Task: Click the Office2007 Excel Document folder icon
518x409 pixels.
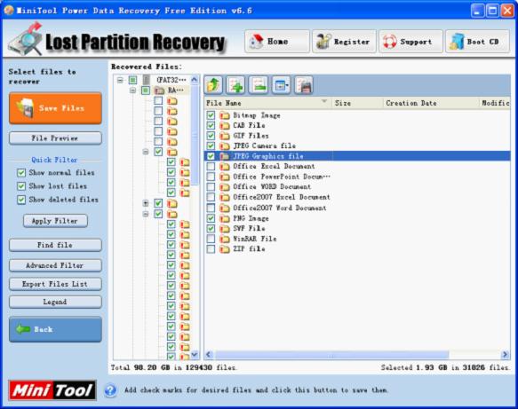Action: pos(225,197)
